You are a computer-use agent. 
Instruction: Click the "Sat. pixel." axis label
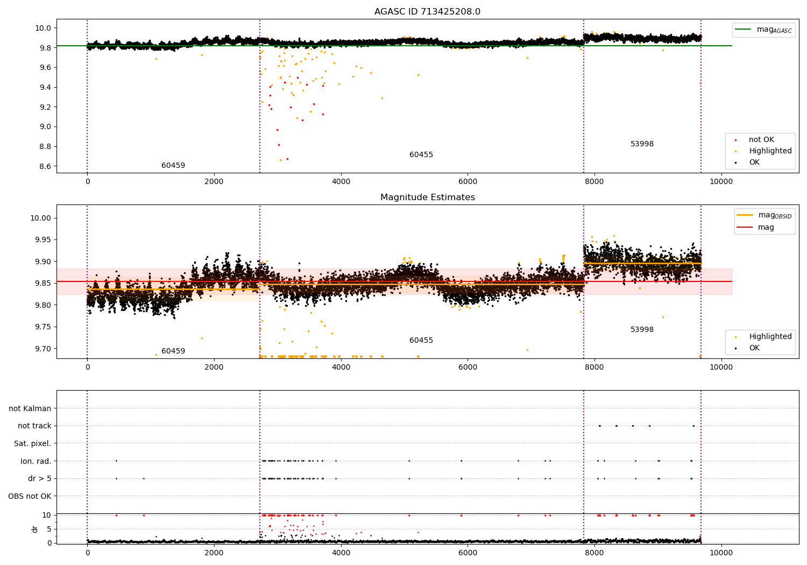(x=32, y=444)
